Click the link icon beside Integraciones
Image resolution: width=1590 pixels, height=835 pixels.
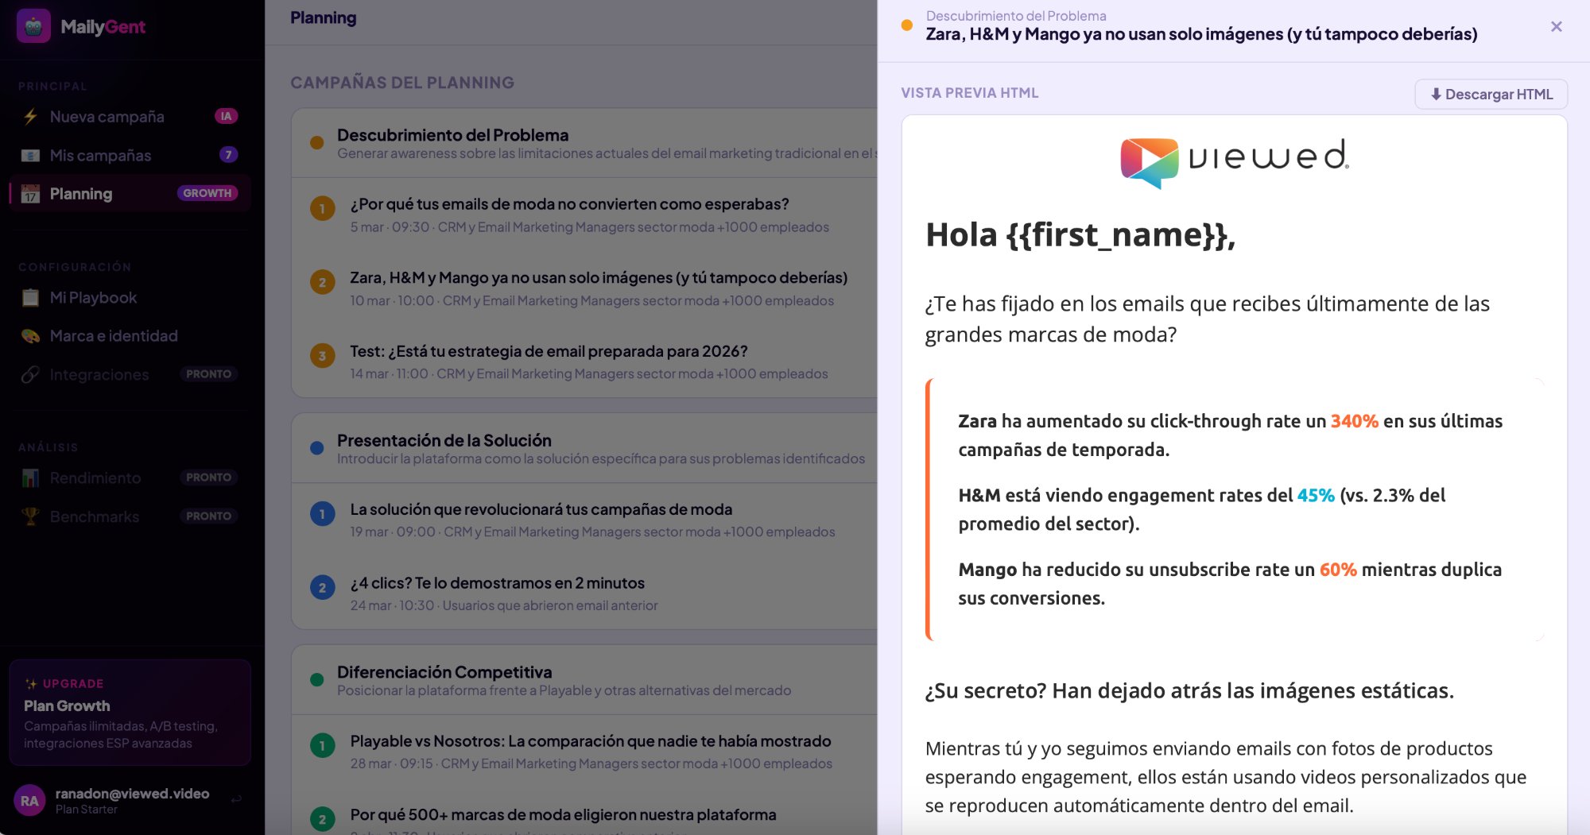click(30, 374)
